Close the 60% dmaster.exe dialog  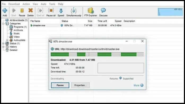[142, 41]
